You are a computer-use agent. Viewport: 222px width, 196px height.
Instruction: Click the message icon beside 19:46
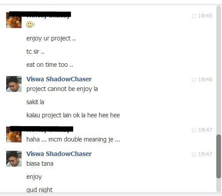(x=194, y=80)
